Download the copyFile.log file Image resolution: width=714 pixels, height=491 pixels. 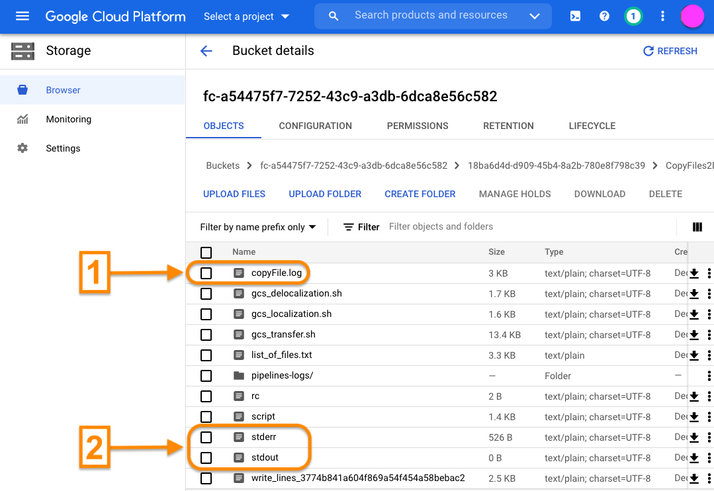coord(694,273)
